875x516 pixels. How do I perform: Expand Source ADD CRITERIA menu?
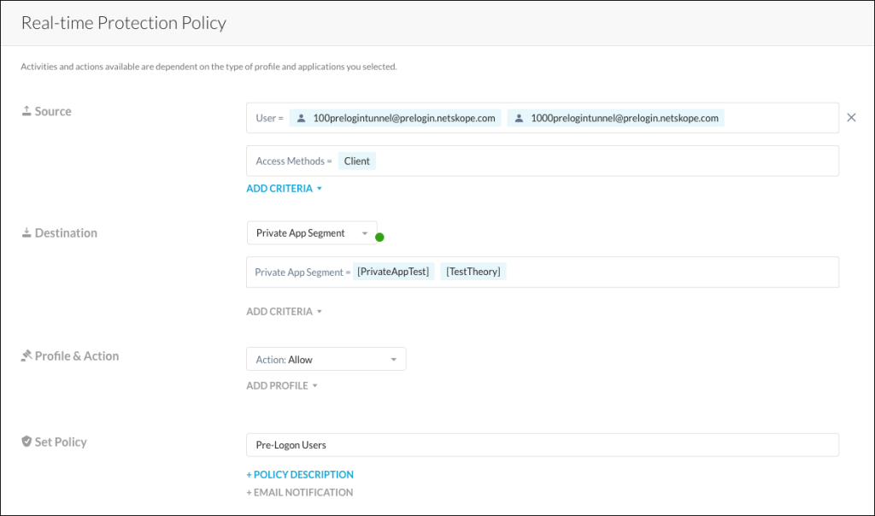[x=284, y=189]
